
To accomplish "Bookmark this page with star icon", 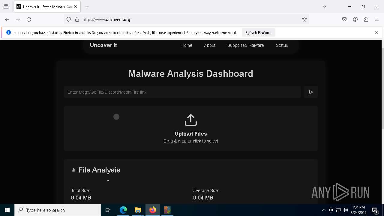I will pos(304,19).
